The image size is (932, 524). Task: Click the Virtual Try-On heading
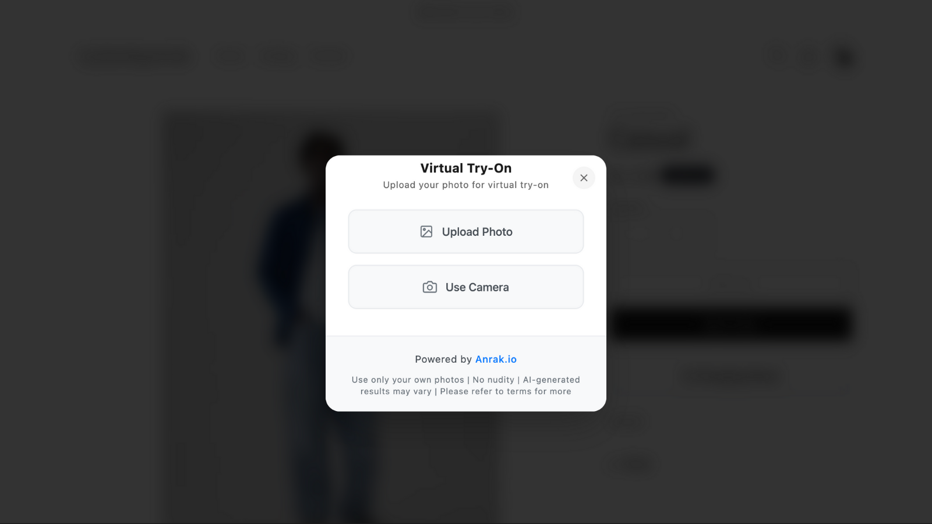tap(466, 168)
